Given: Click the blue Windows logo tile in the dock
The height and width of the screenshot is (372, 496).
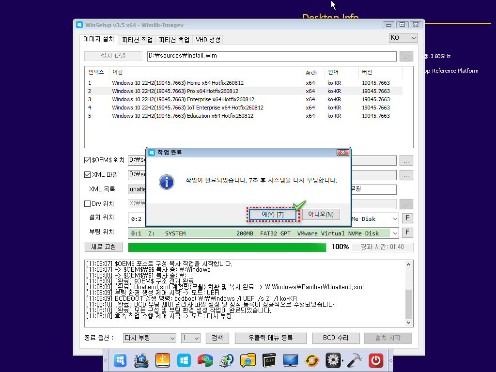Looking at the screenshot, I should click(184, 360).
